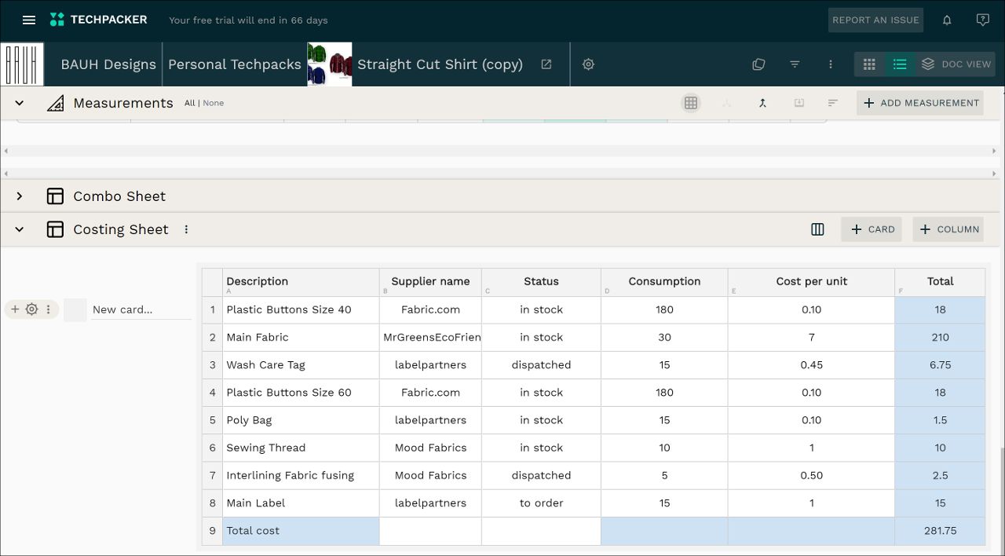Click the Measurements ruler icon
Screen dimensions: 1005x556
(x=55, y=103)
